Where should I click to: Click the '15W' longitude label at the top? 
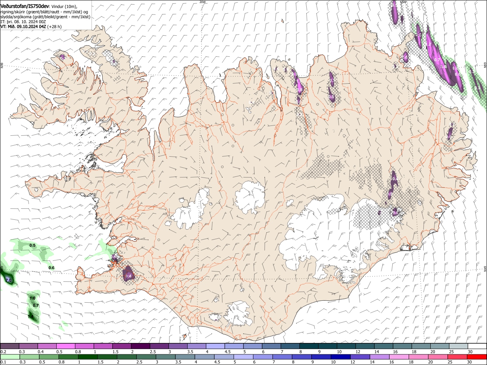[x=403, y=2]
